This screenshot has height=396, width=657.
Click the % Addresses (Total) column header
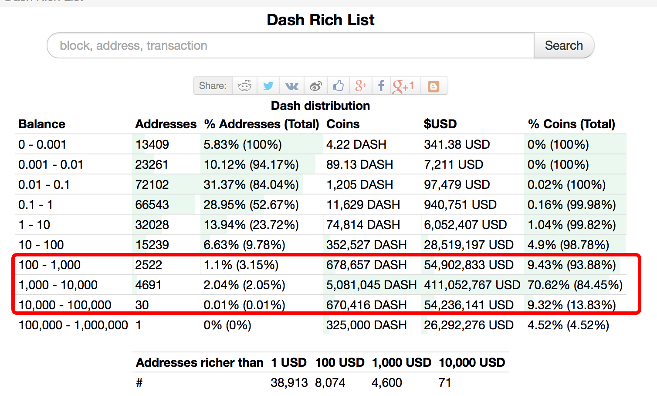click(261, 124)
